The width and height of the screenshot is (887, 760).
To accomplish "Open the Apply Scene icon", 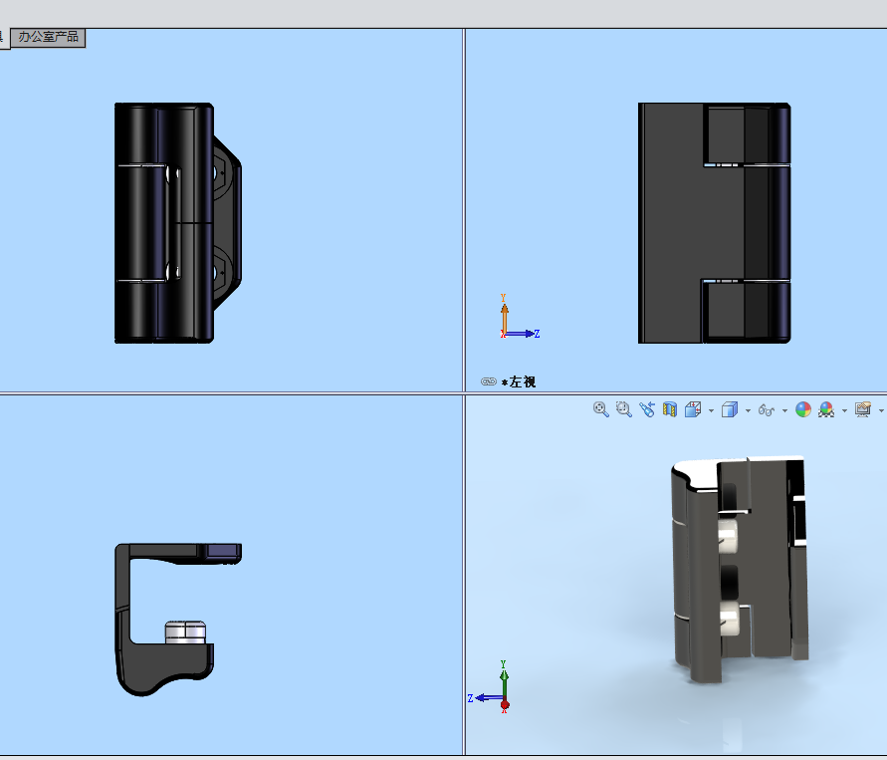I will pyautogui.click(x=826, y=408).
